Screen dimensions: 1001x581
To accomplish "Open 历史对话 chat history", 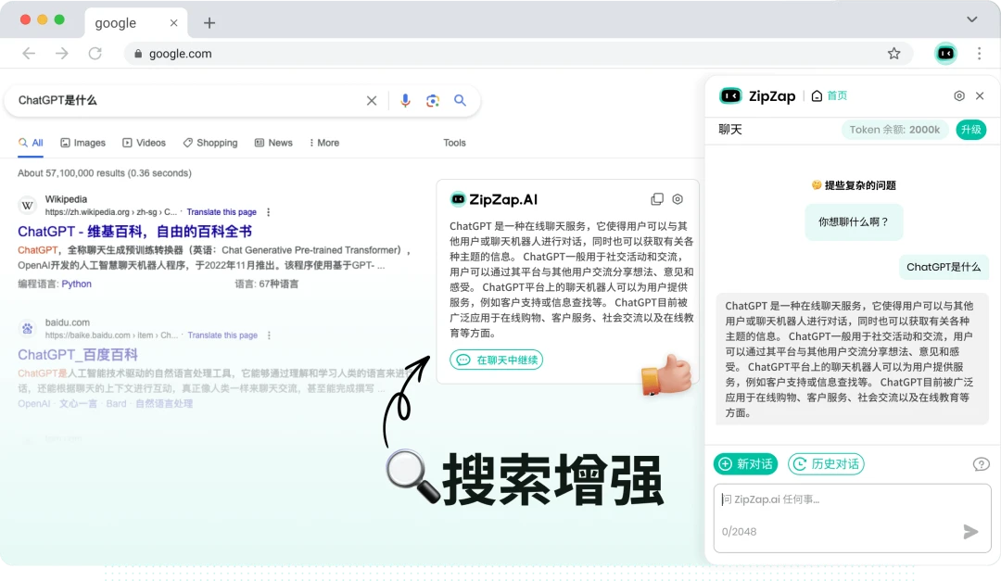I will 826,463.
